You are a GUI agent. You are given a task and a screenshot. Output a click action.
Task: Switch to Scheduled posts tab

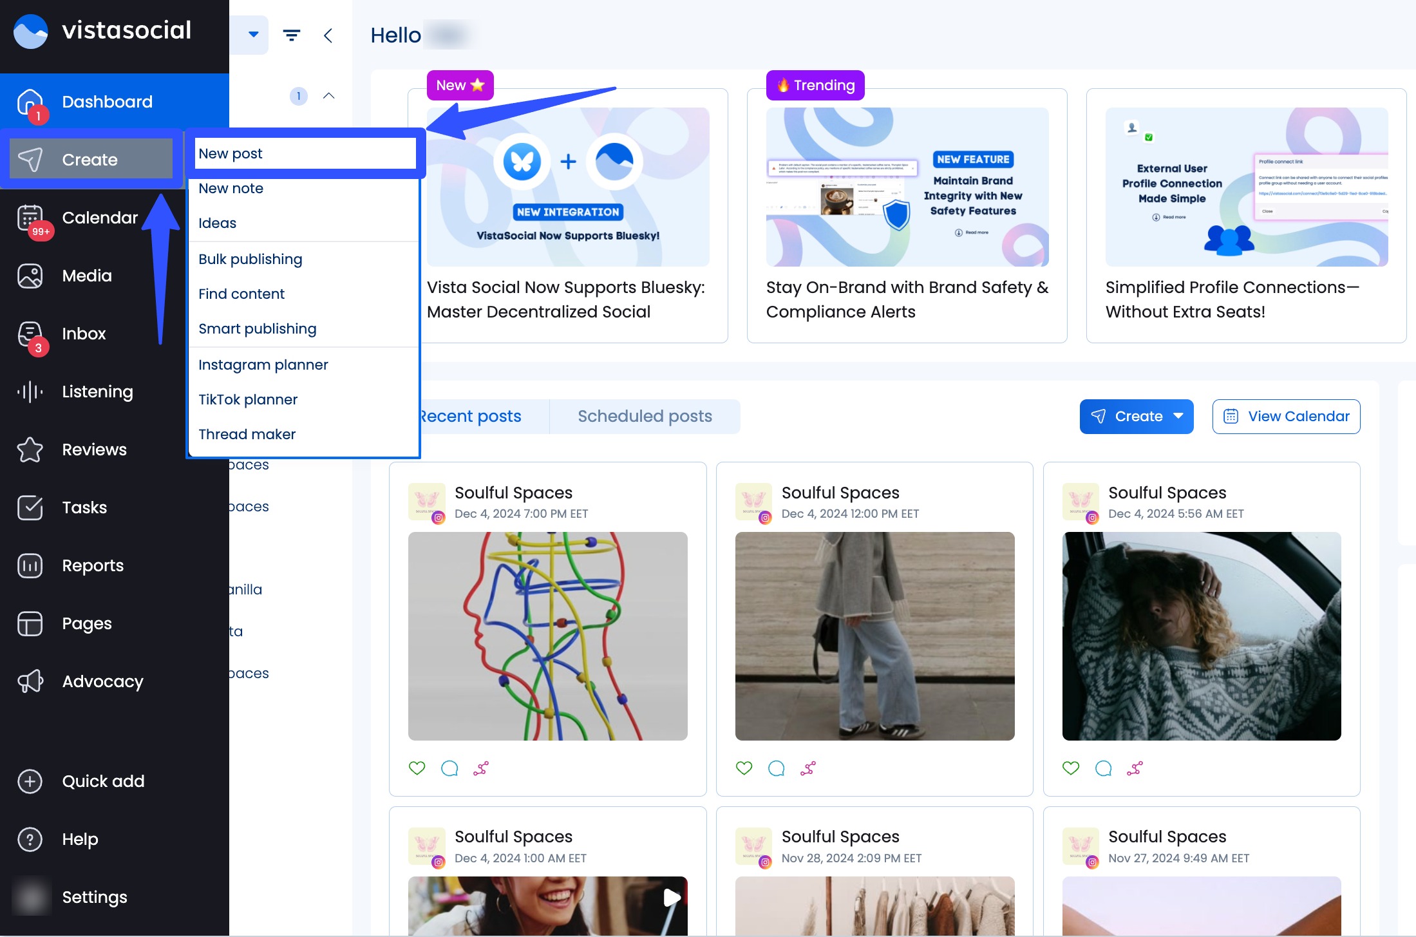[645, 417]
